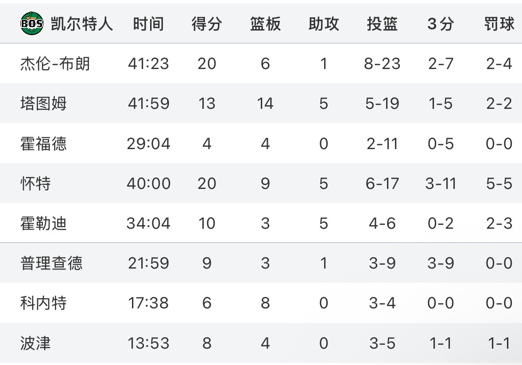522x365 pixels.
Task: Open player 普理查德 name
Action: point(51,263)
